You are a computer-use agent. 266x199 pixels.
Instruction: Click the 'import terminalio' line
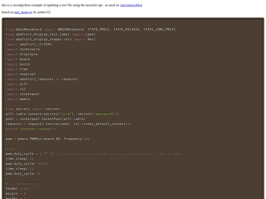23,49
